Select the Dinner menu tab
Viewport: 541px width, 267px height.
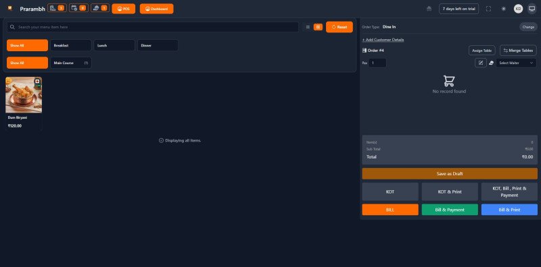[x=158, y=45]
